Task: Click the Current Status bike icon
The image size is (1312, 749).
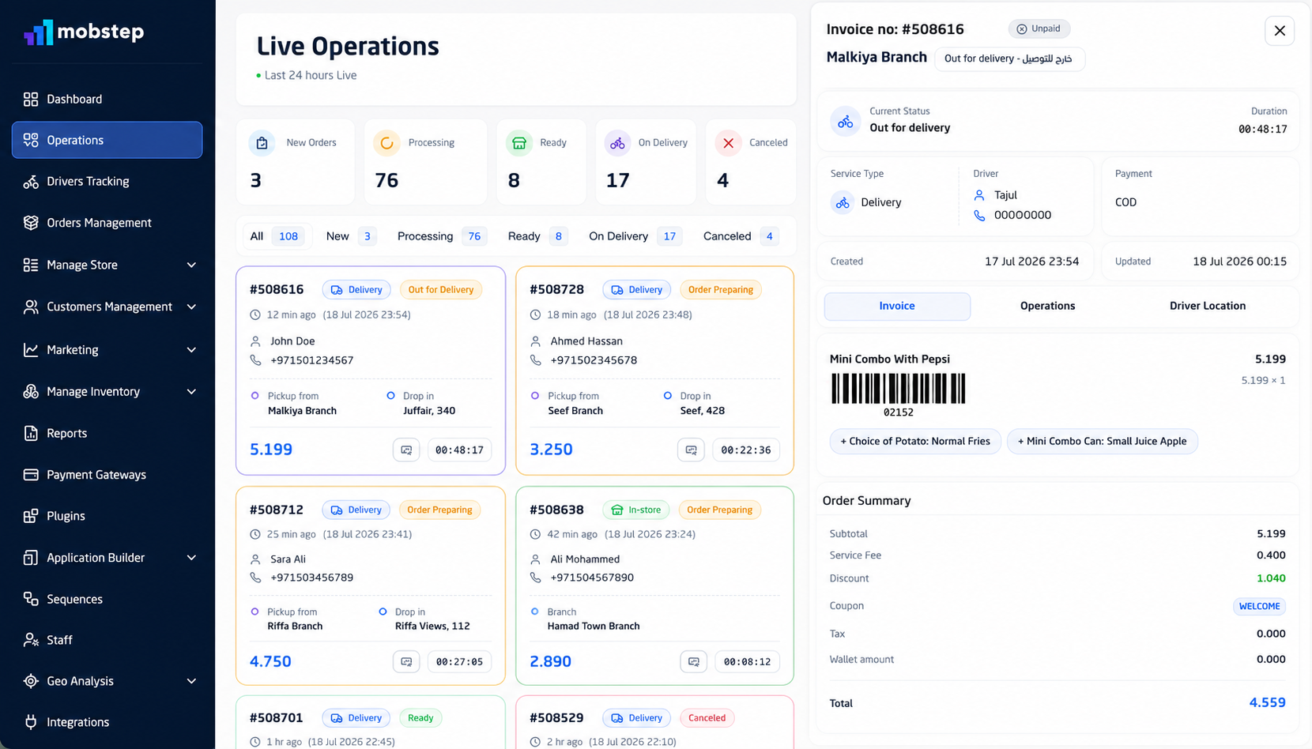Action: (846, 122)
